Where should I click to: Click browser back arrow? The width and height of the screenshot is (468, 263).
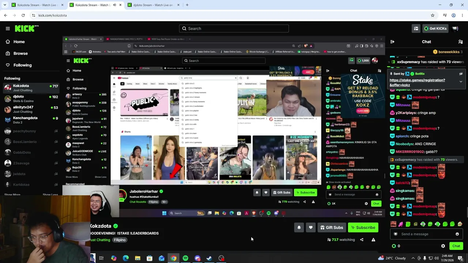click(5, 15)
